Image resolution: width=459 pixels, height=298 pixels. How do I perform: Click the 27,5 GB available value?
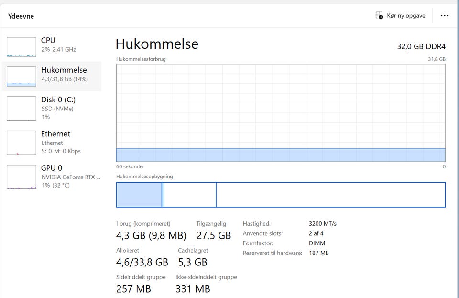(214, 235)
